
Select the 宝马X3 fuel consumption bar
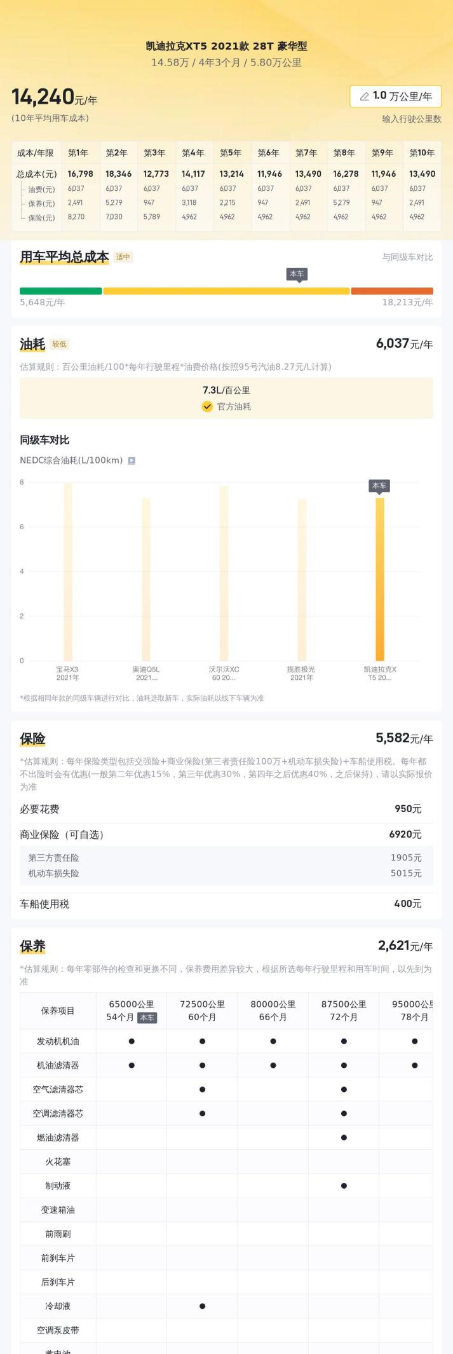[x=68, y=572]
